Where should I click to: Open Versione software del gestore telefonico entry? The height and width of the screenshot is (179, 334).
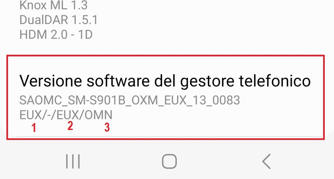click(x=165, y=97)
